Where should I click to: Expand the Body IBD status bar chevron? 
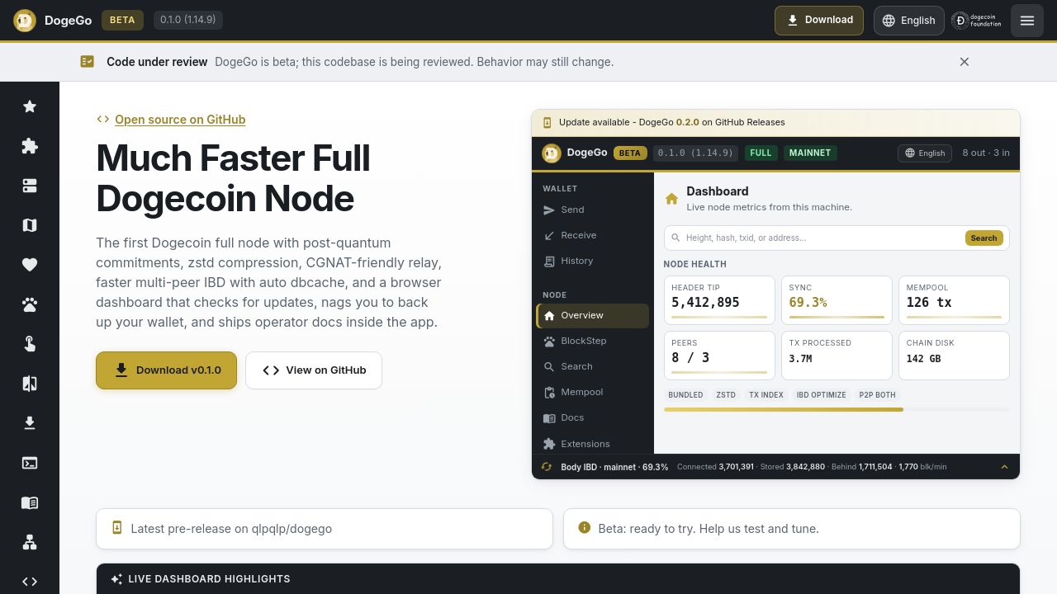pos(1004,467)
